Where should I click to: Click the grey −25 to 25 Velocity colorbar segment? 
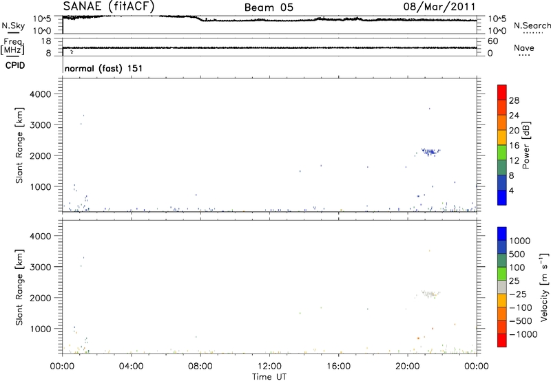pos(502,287)
